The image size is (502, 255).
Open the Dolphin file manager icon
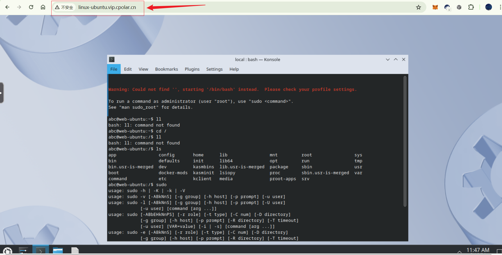(x=58, y=251)
